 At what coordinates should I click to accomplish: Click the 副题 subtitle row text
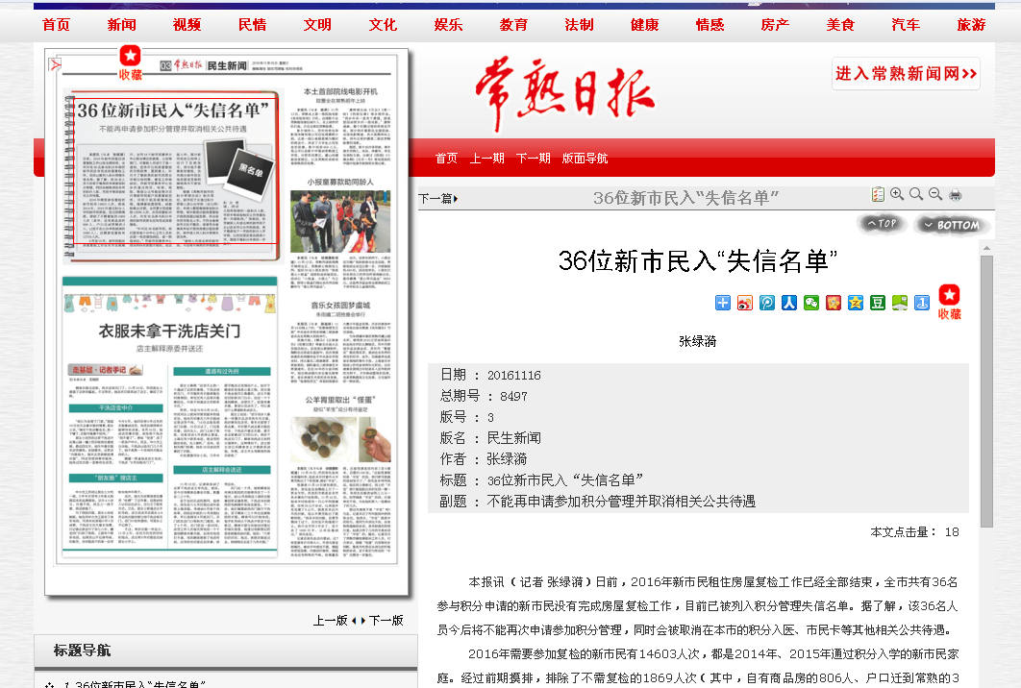(597, 502)
